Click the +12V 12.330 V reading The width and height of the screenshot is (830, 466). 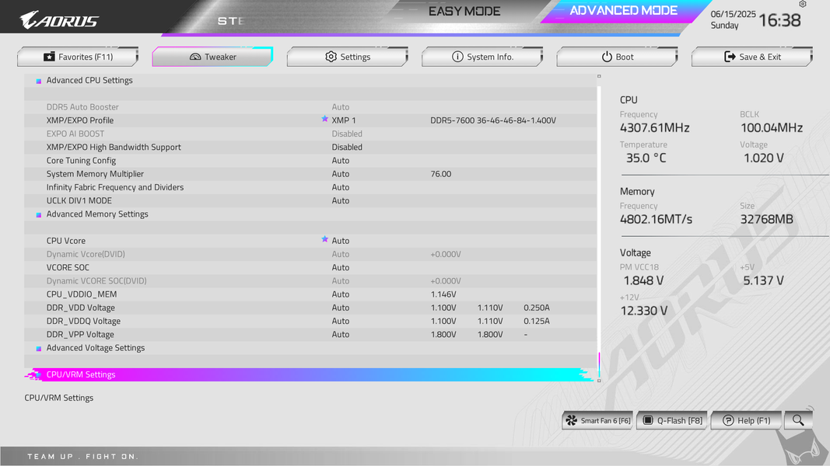(x=643, y=311)
